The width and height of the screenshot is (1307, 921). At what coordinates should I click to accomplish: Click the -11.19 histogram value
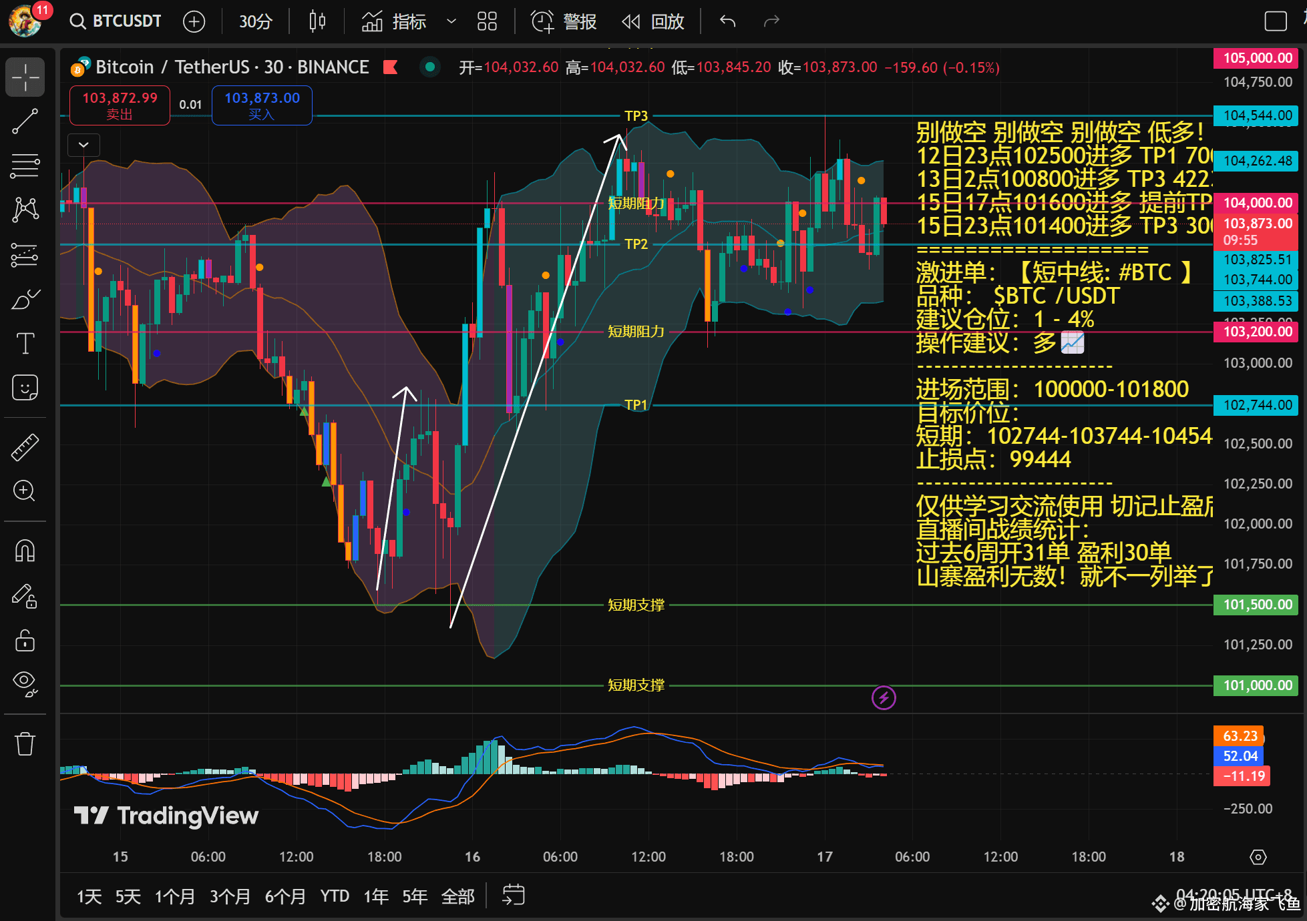click(1242, 776)
